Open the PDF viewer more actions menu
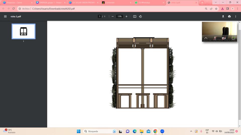 [x=236, y=16]
